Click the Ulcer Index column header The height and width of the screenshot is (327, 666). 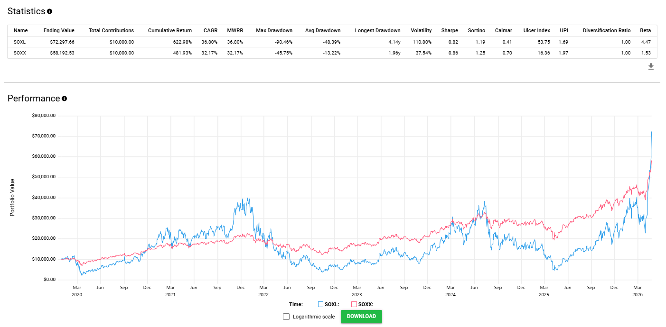point(536,30)
